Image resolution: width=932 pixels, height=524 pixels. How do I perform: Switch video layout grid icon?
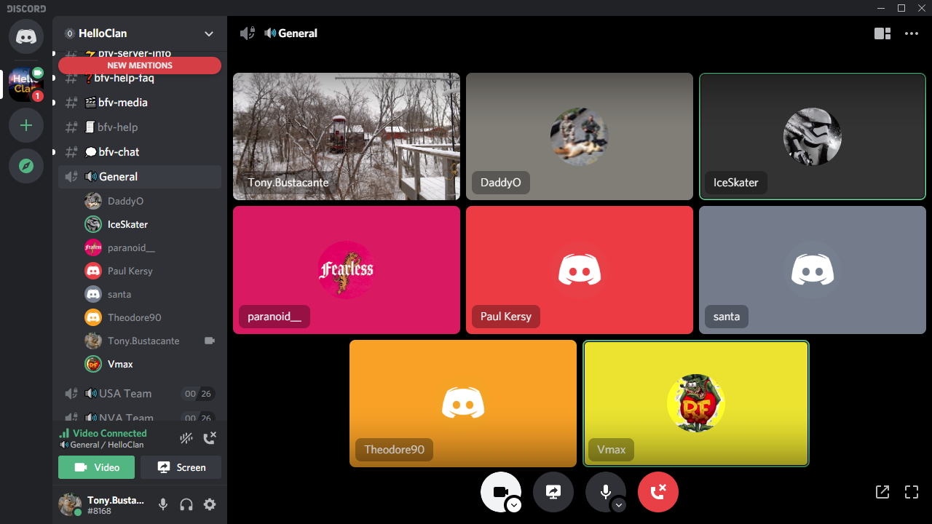[x=882, y=33]
